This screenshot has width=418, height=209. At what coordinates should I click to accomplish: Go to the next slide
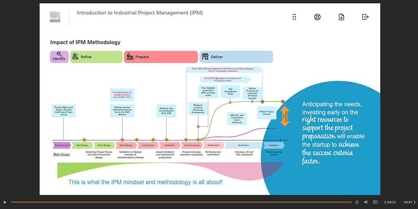point(410,202)
